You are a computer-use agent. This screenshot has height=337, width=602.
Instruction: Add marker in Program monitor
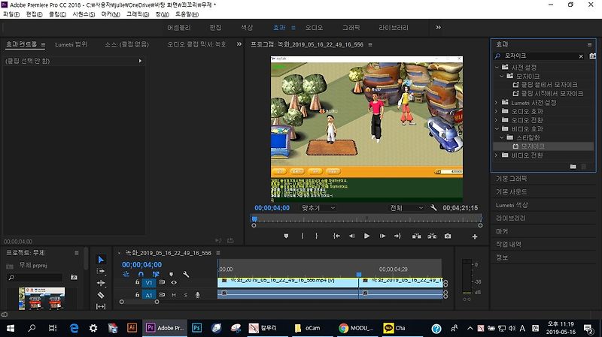coord(286,236)
